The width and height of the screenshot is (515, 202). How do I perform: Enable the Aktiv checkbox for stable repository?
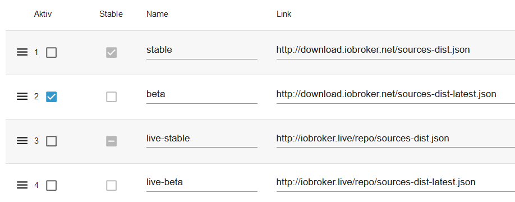tap(51, 53)
